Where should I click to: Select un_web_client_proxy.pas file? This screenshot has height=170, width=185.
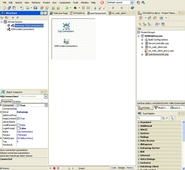161,51
